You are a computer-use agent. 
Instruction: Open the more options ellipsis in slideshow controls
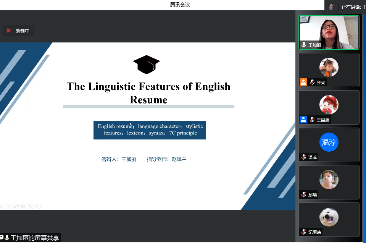(x=37, y=207)
